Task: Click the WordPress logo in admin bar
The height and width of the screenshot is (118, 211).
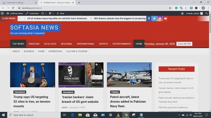Action: (2, 13)
